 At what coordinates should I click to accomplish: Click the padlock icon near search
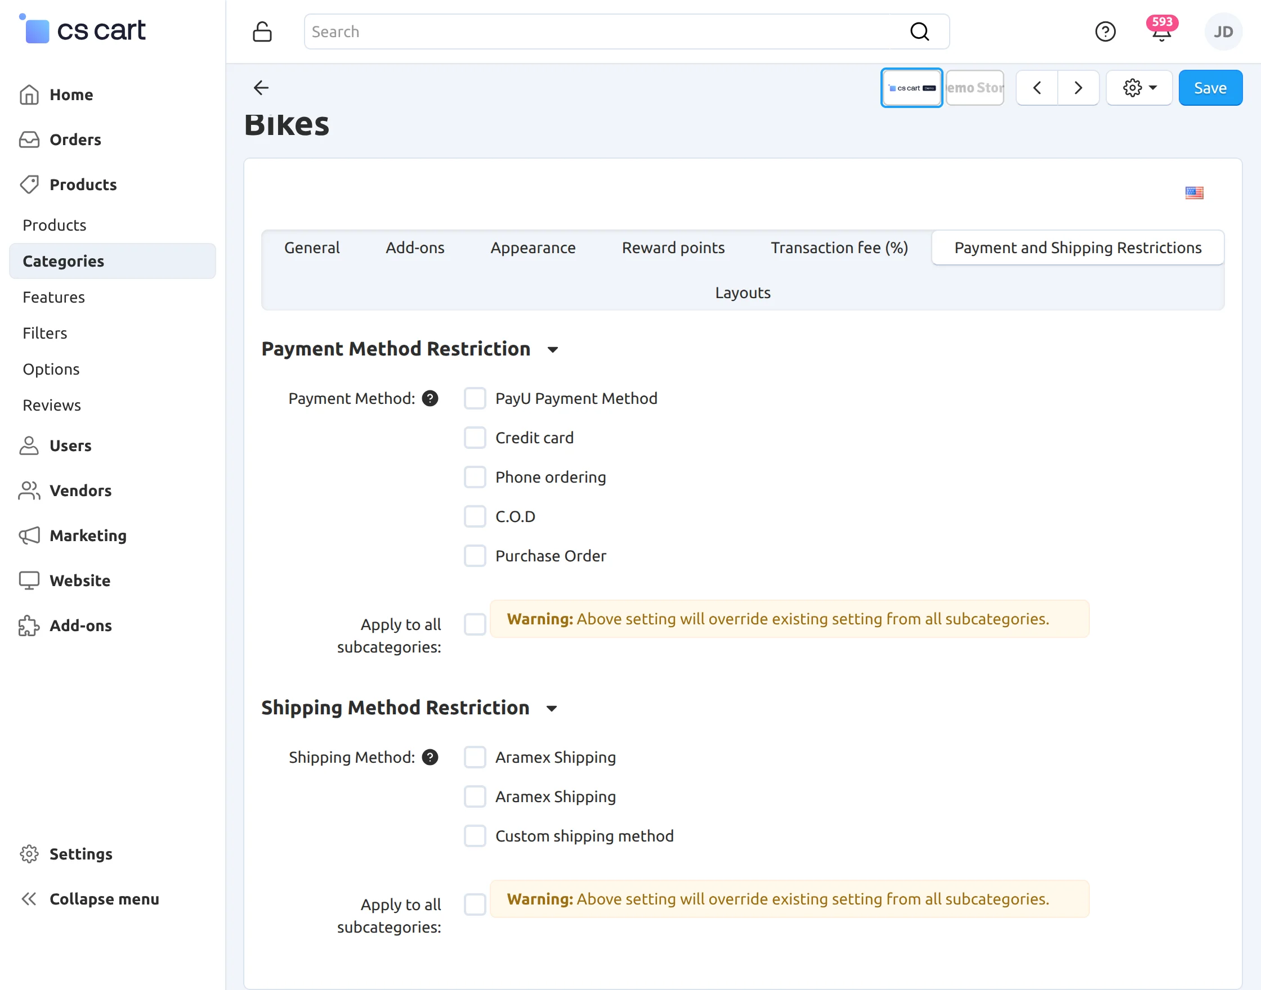(x=262, y=31)
